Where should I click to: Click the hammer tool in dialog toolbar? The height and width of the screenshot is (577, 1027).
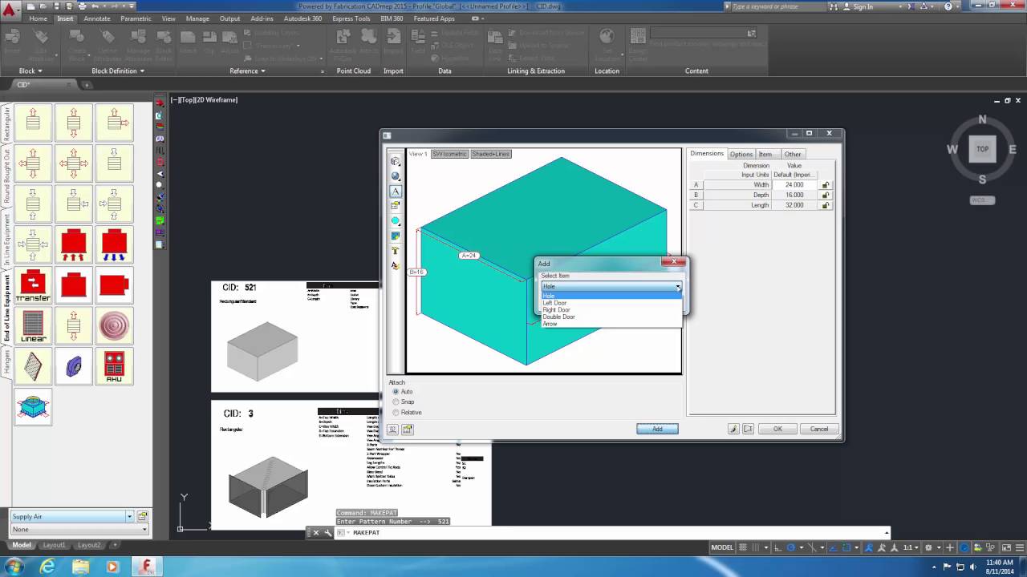[396, 250]
